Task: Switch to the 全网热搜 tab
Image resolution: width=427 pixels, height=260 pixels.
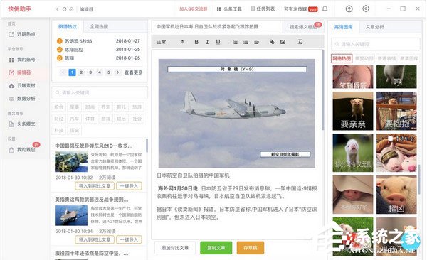Action: (99, 27)
